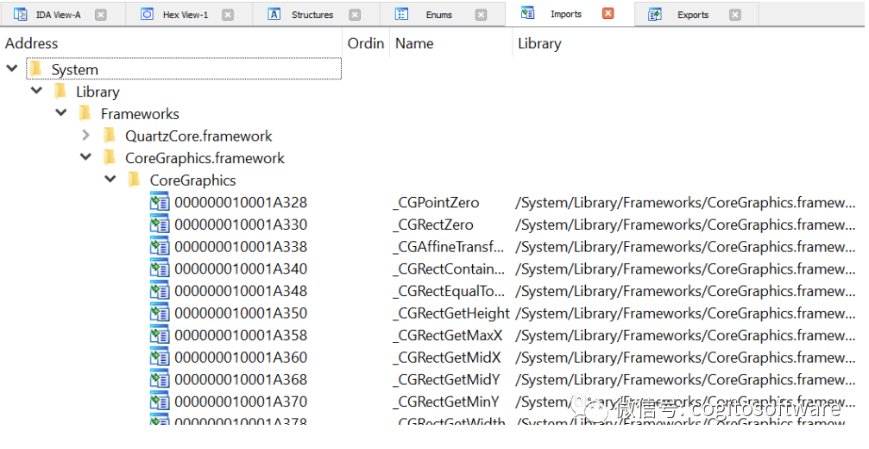This screenshot has width=869, height=449.
Task: Click import icon for address 000000010001A370
Action: (160, 402)
